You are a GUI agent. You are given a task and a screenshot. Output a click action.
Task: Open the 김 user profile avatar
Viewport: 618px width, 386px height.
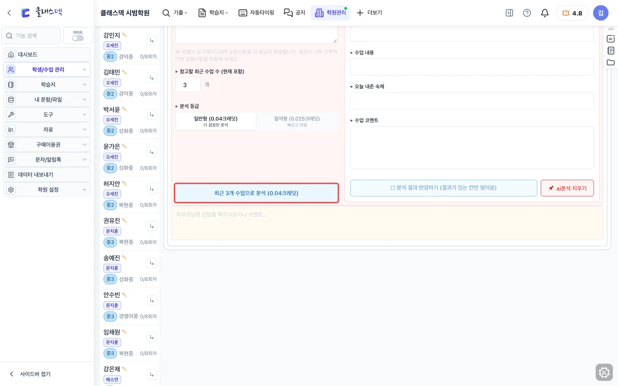click(x=601, y=13)
